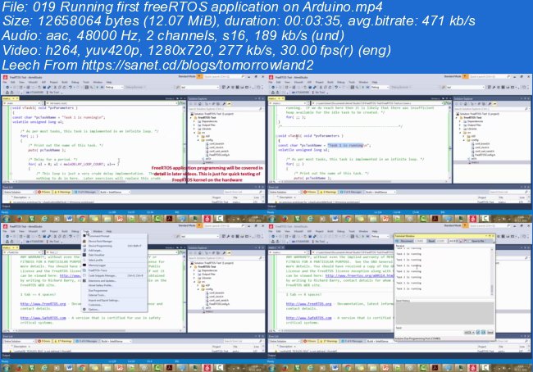In the highlighted-string frame, open the Build menu
This screenshot has width=533, height=372.
[x=330, y=82]
